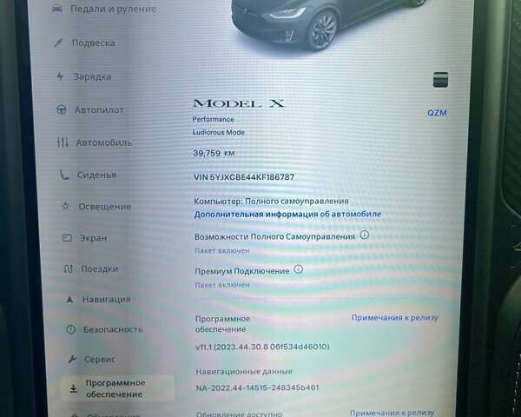Show info for Возможности Полного Самоуправления
The image size is (521, 417).
click(365, 235)
